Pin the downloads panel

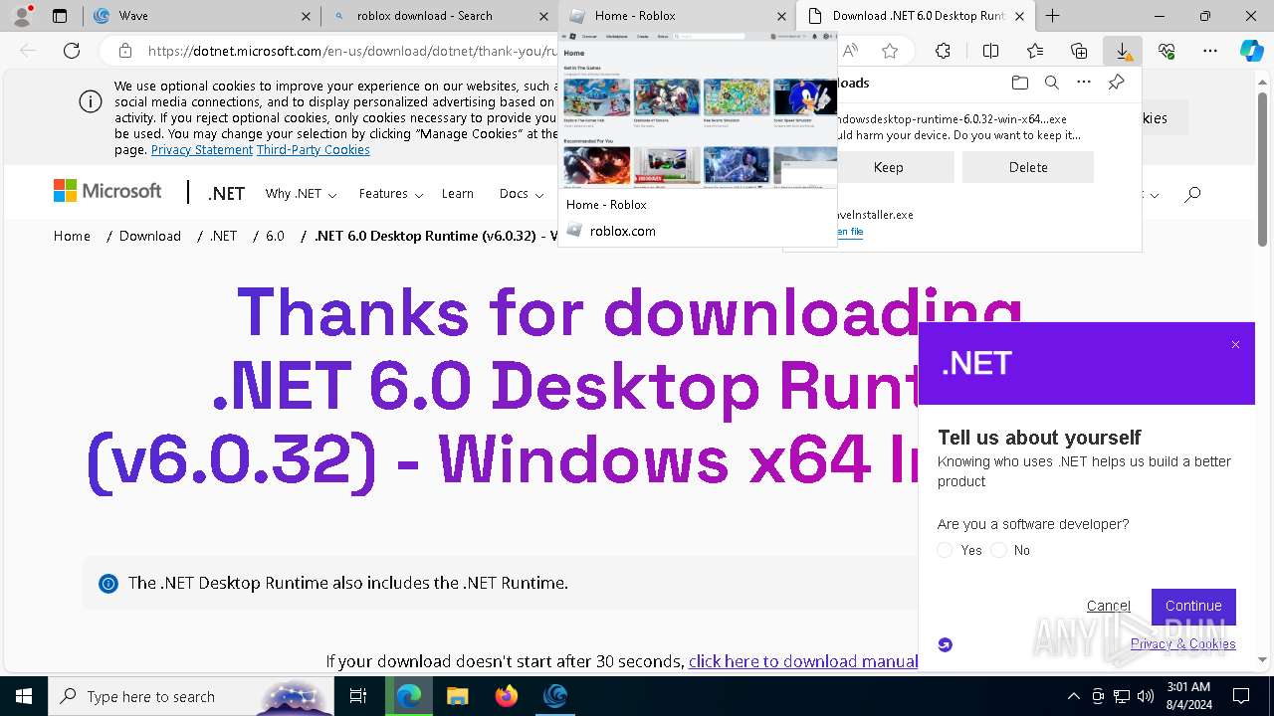point(1117,83)
